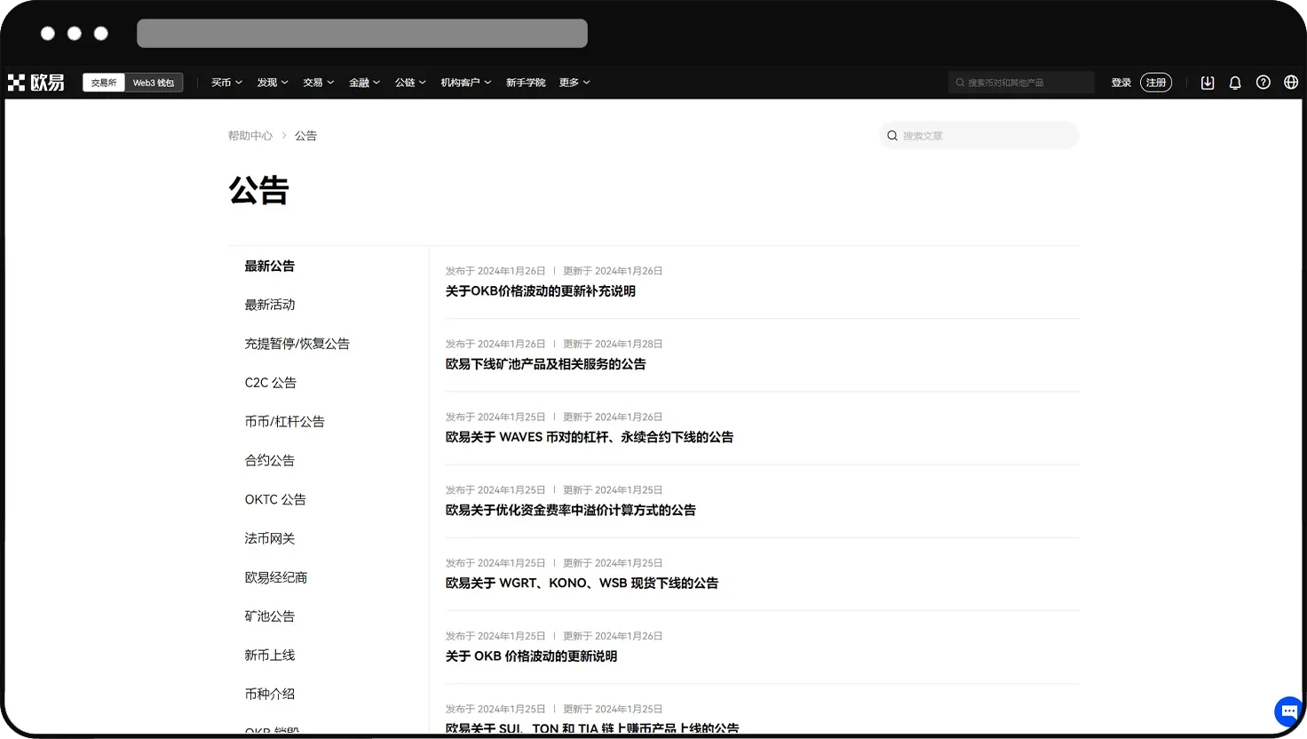Open the language globe icon

[x=1291, y=83]
